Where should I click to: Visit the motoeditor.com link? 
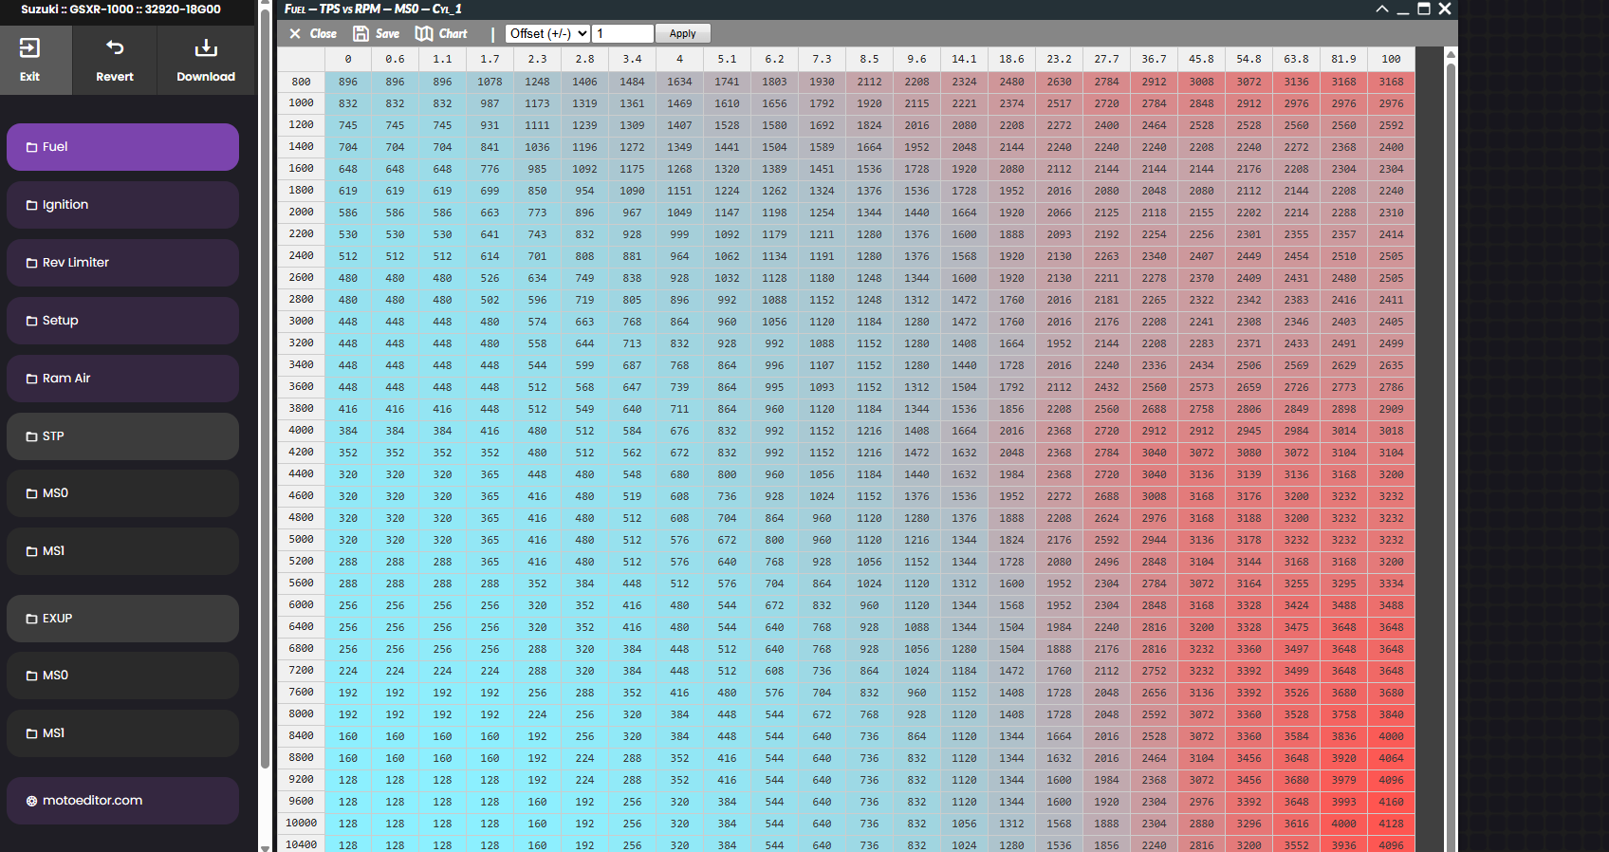click(x=122, y=801)
